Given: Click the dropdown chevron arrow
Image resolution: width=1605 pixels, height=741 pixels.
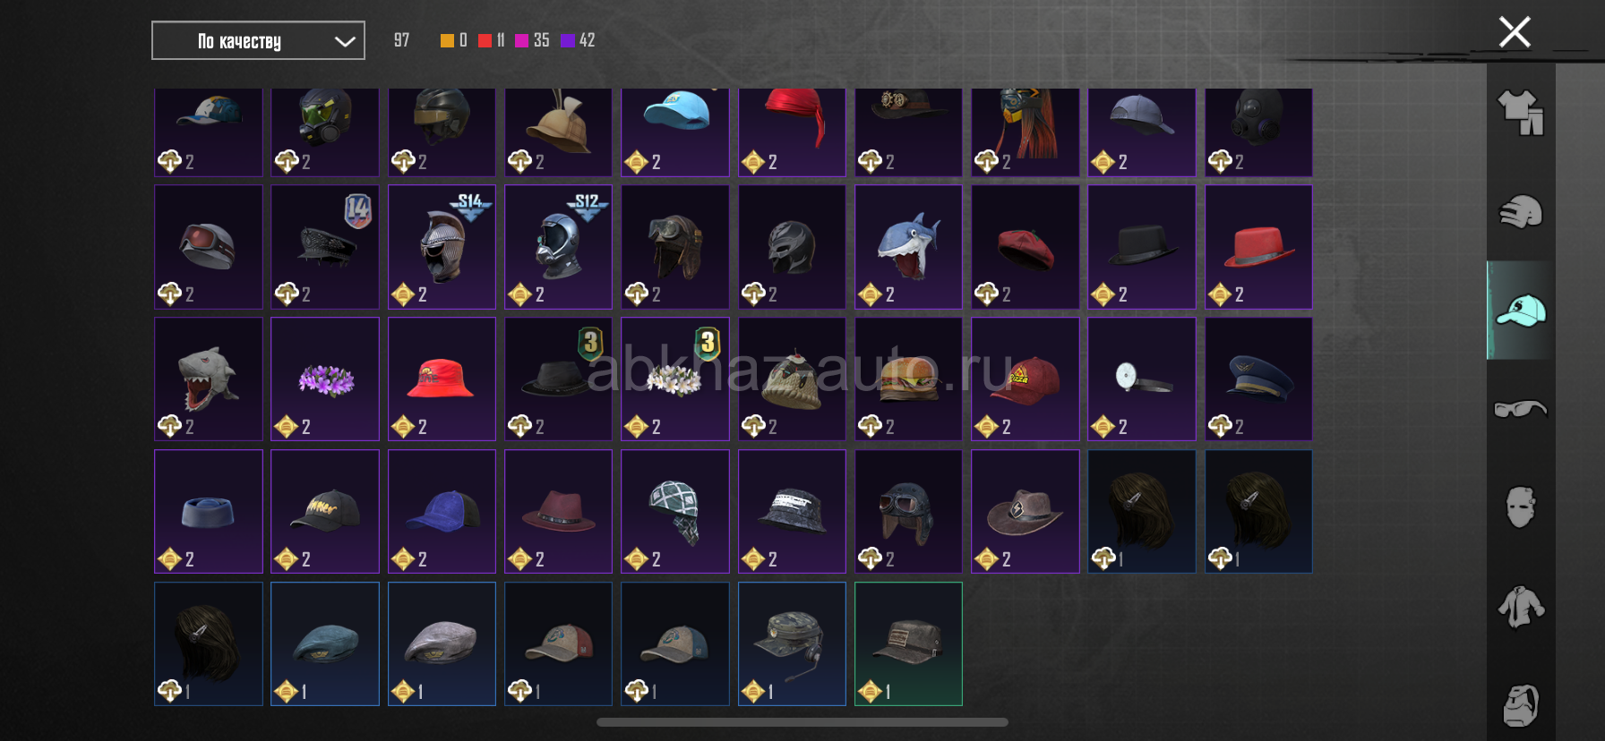Looking at the screenshot, I should pos(345,41).
